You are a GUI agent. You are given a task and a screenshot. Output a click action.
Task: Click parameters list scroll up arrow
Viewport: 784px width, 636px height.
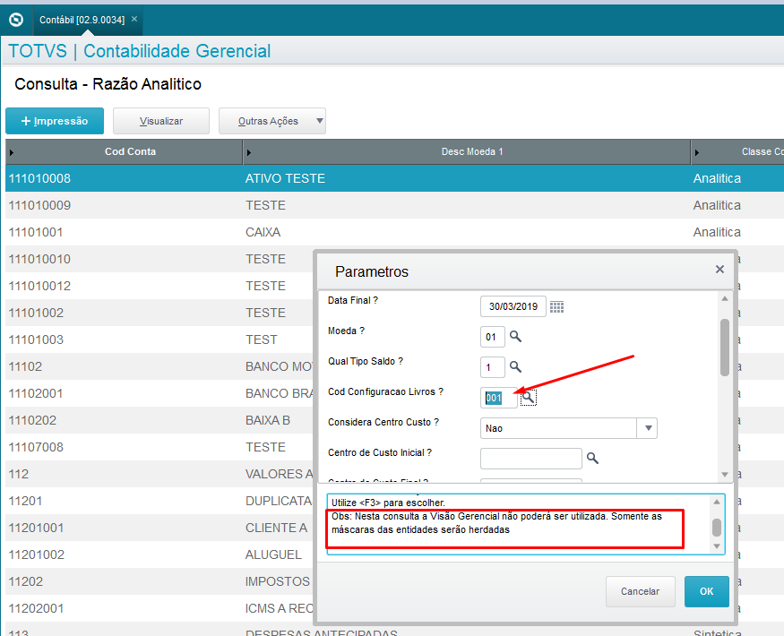coord(725,298)
